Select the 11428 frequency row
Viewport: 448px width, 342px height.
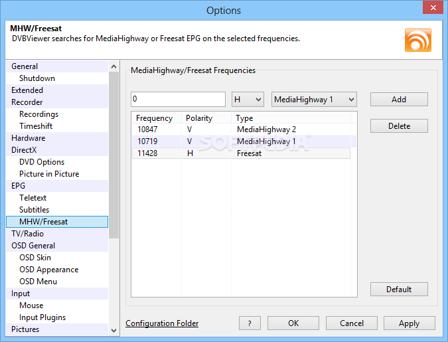241,153
